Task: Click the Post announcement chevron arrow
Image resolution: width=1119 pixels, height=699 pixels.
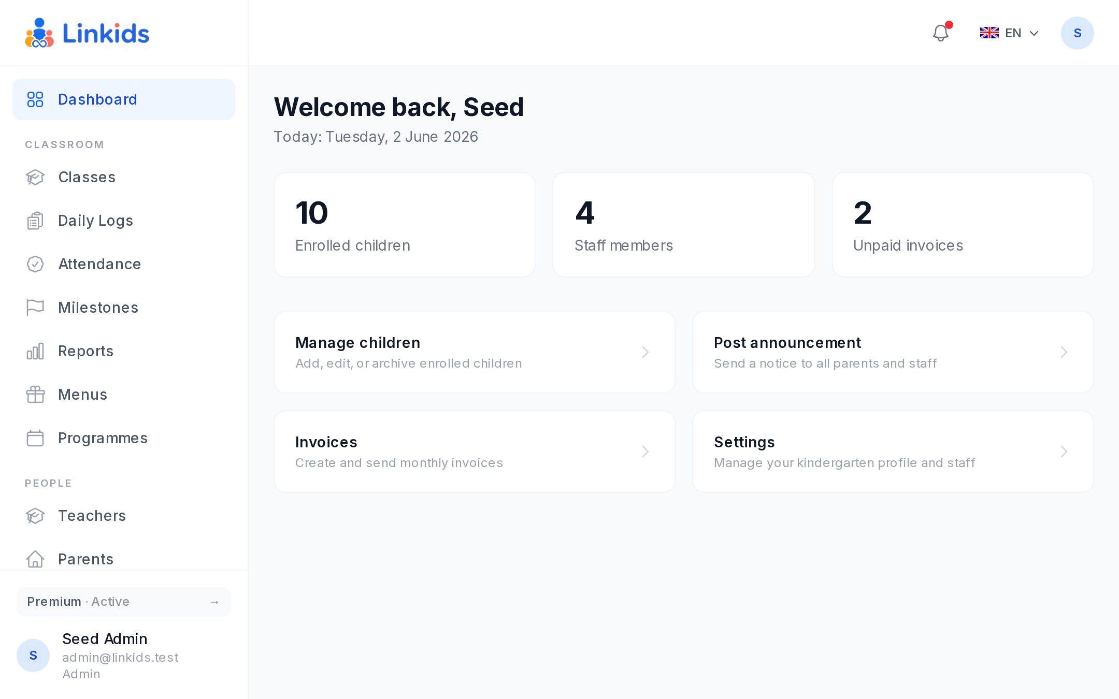Action: coord(1064,352)
